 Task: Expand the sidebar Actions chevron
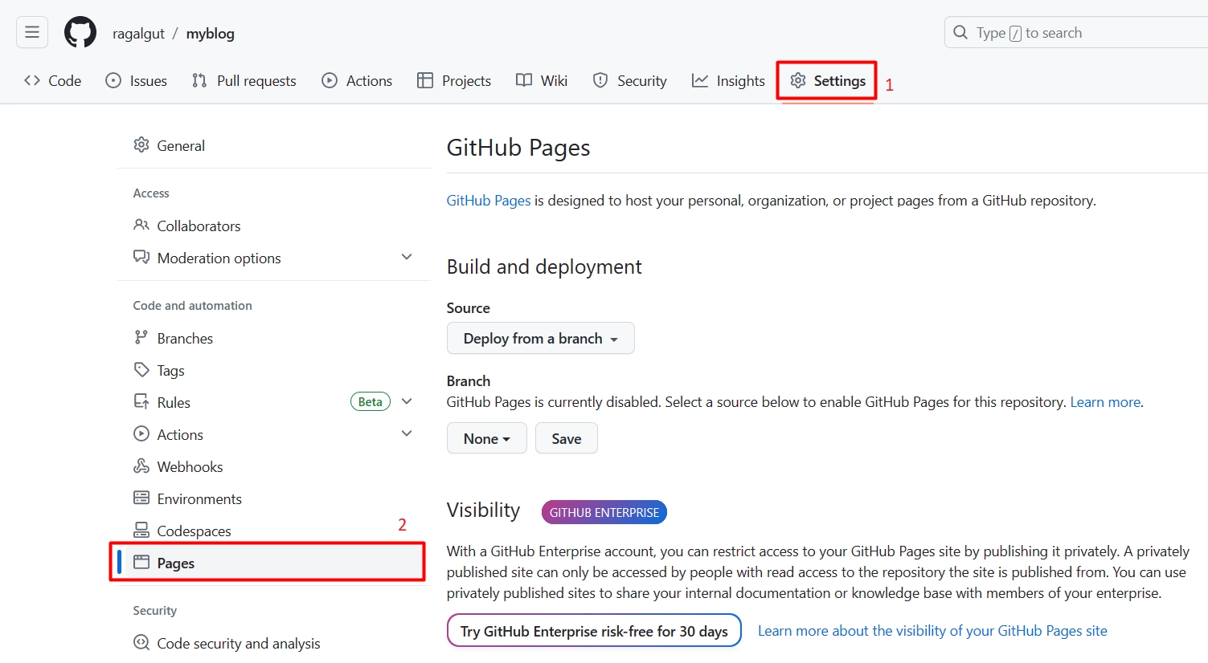point(407,433)
